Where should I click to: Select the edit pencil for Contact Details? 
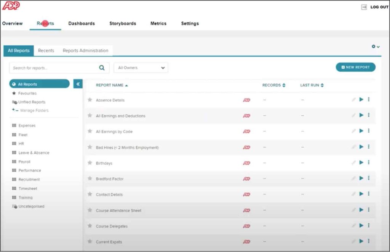pos(353,194)
